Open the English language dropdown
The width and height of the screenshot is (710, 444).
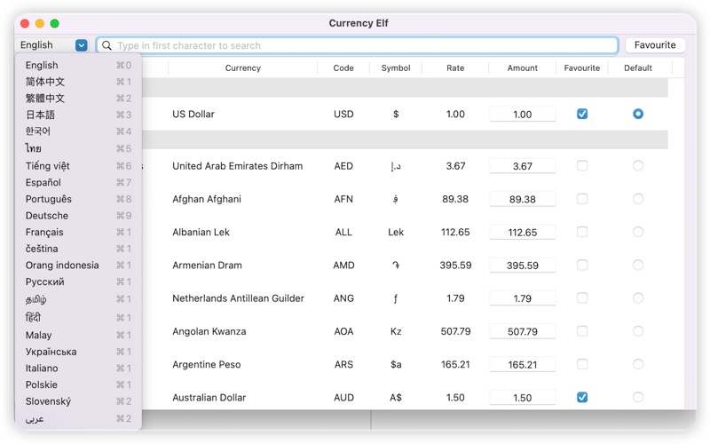pos(81,45)
